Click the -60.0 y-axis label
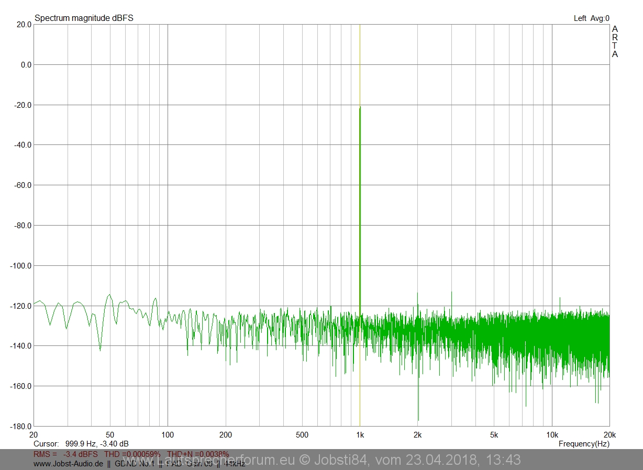Screen dimensions: 643x470 [23, 185]
